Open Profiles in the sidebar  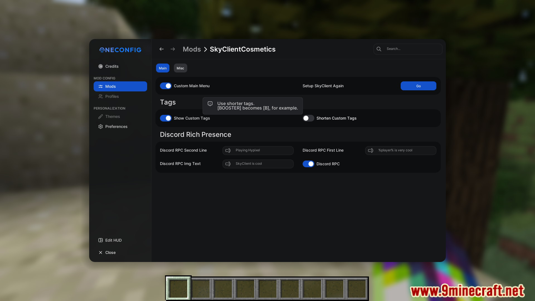coord(120,96)
